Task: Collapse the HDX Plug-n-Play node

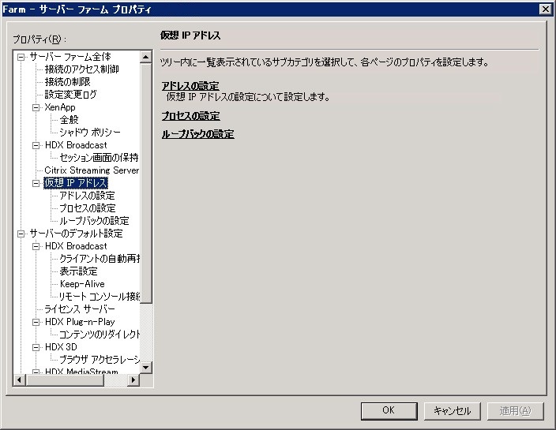Action: coord(36,323)
